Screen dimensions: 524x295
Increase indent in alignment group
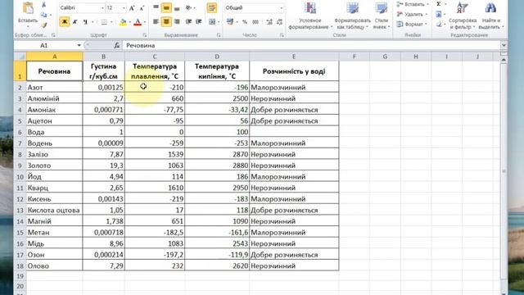pyautogui.click(x=199, y=22)
